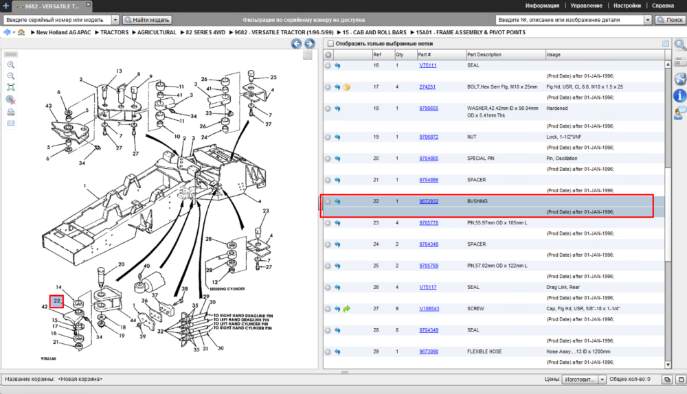Maximize the panel via bottom-right square icon
This screenshot has width=687, height=394.
point(681,380)
